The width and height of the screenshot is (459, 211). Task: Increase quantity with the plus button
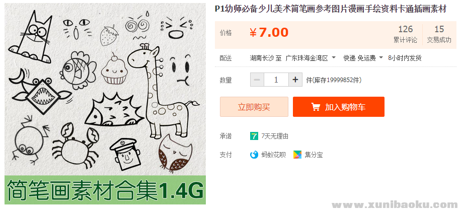[295, 80]
